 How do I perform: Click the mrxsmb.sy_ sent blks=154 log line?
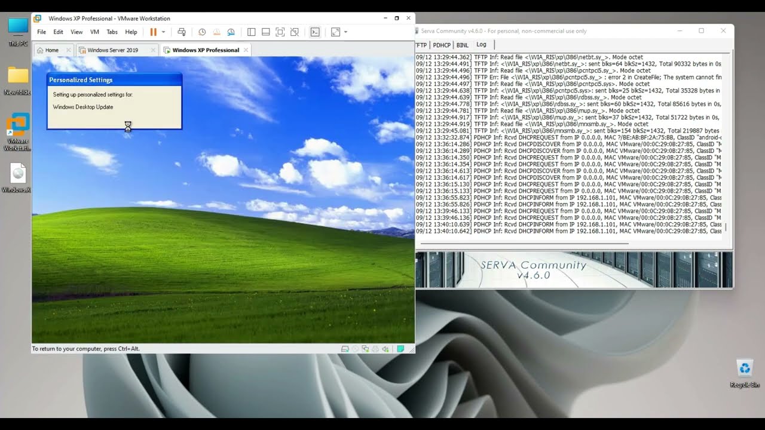coord(568,131)
